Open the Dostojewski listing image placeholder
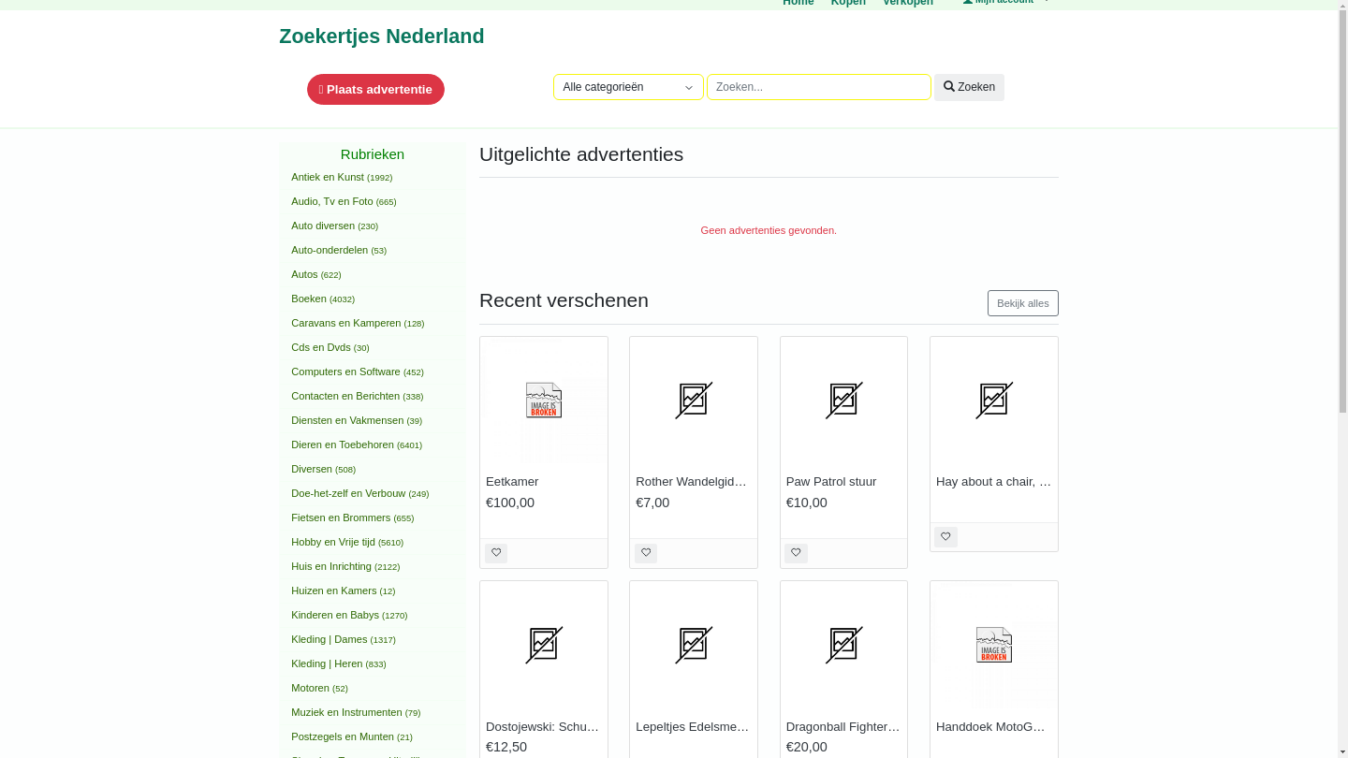This screenshot has width=1348, height=758. tap(544, 645)
